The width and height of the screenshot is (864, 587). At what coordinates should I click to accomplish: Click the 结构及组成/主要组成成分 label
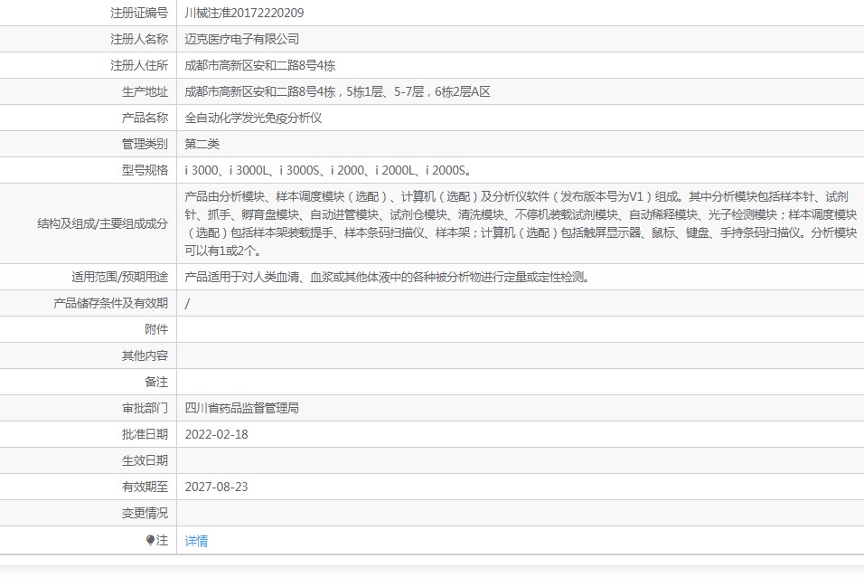102,223
